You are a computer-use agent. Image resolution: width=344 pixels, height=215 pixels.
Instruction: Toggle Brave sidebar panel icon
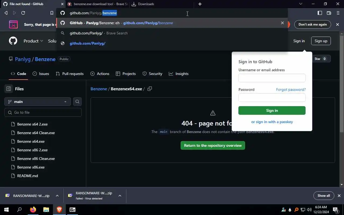[320, 13]
